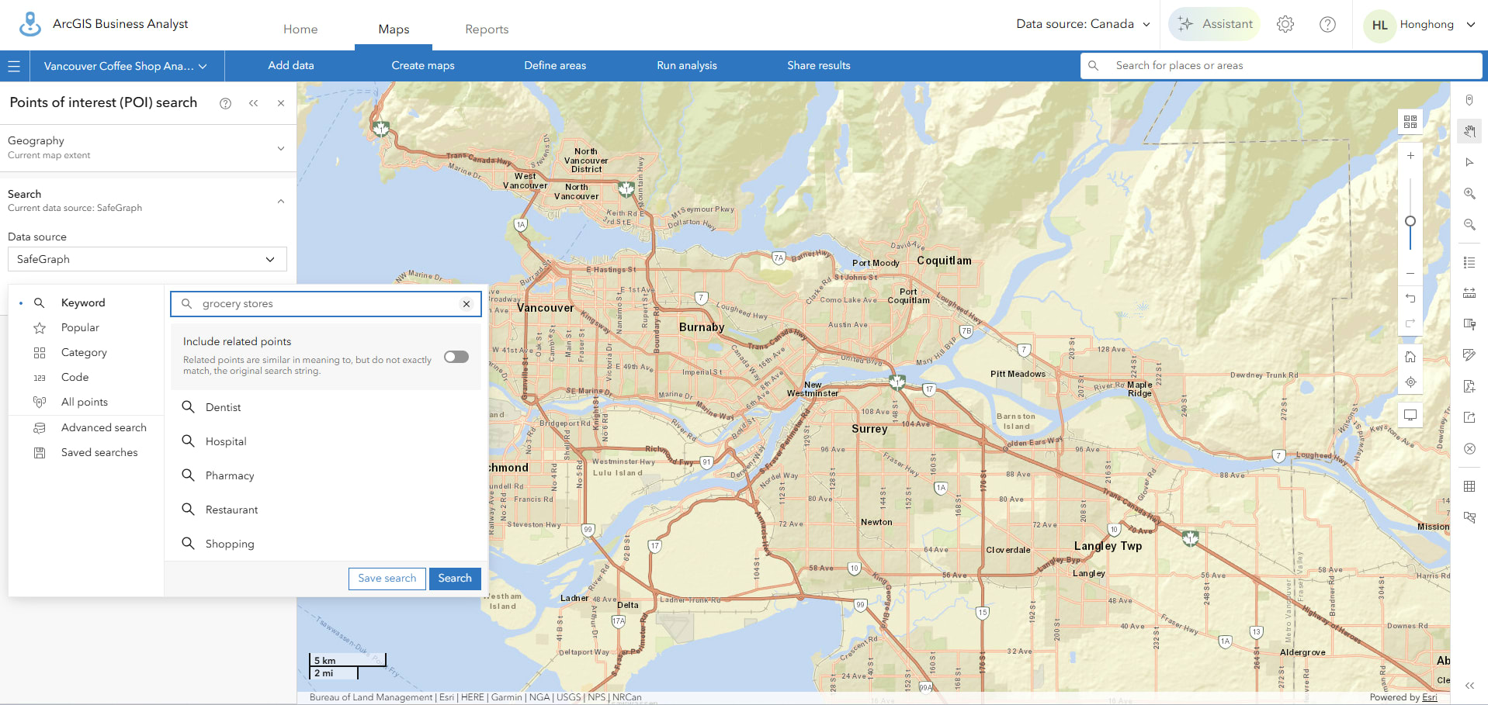Select the All points search option
This screenshot has width=1488, height=705.
pos(85,402)
